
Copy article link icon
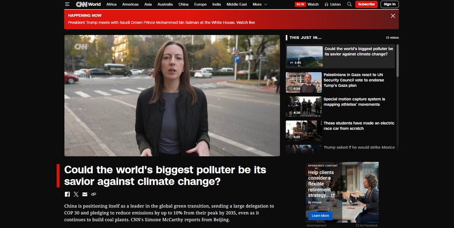pos(94,194)
